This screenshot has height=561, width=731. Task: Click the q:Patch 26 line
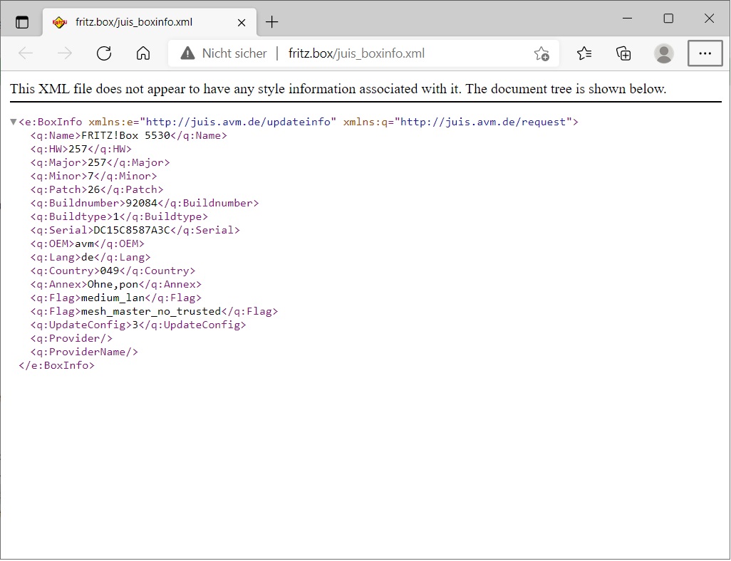(x=97, y=189)
